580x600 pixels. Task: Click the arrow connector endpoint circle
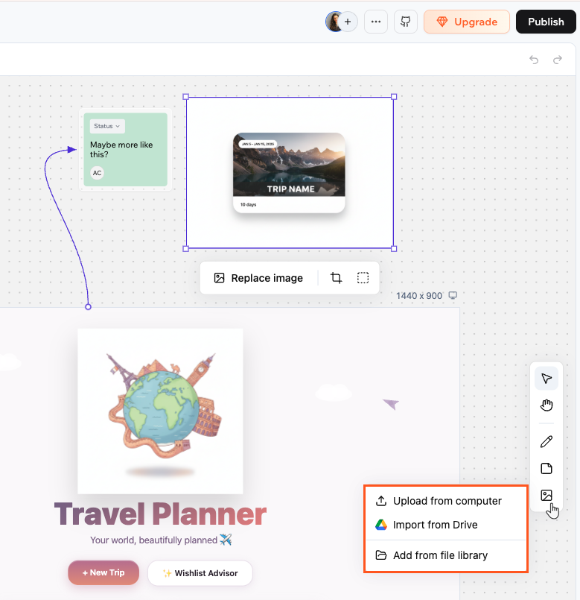click(x=88, y=306)
